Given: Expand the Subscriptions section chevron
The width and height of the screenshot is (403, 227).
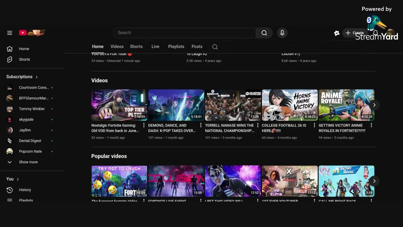Looking at the screenshot, I should pyautogui.click(x=37, y=77).
